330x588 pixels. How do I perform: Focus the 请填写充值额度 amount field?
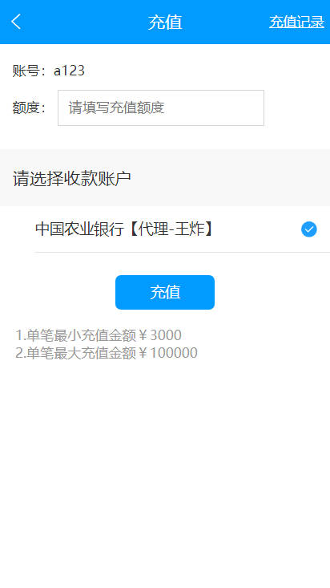(161, 108)
